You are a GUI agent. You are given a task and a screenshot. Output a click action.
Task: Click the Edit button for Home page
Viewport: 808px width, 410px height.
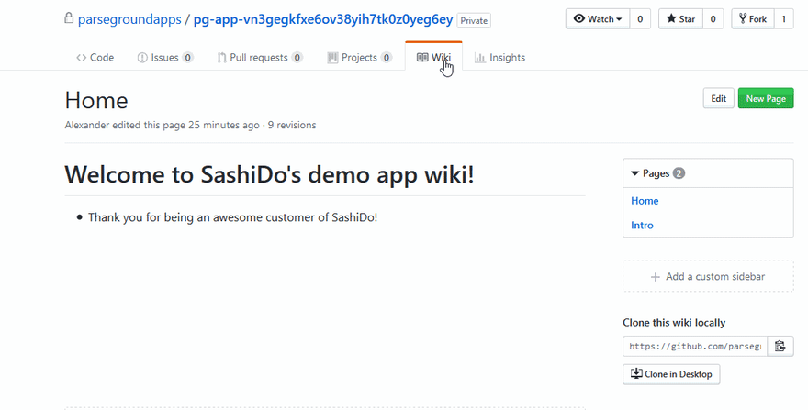click(718, 98)
